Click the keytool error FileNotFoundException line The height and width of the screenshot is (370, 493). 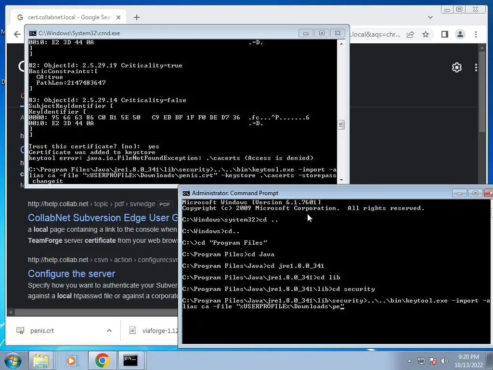[171, 158]
